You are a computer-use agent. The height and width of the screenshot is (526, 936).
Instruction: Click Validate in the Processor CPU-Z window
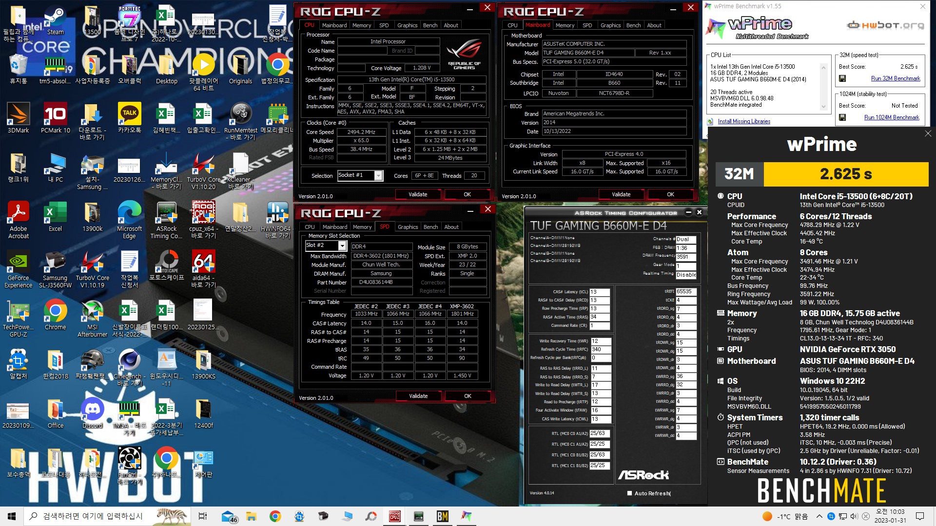(418, 194)
